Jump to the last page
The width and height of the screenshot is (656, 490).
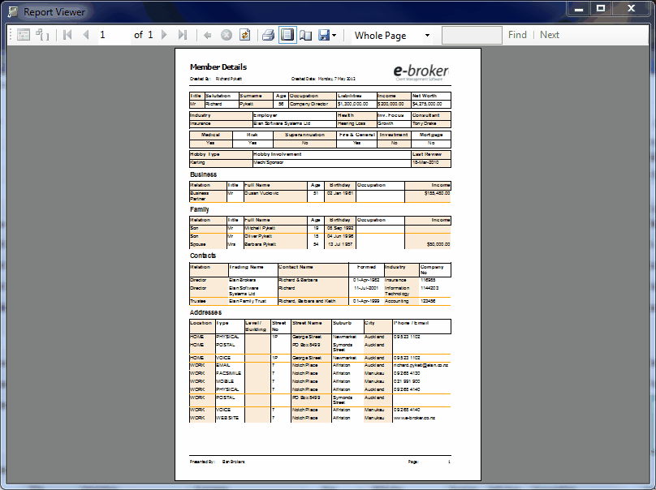(183, 35)
